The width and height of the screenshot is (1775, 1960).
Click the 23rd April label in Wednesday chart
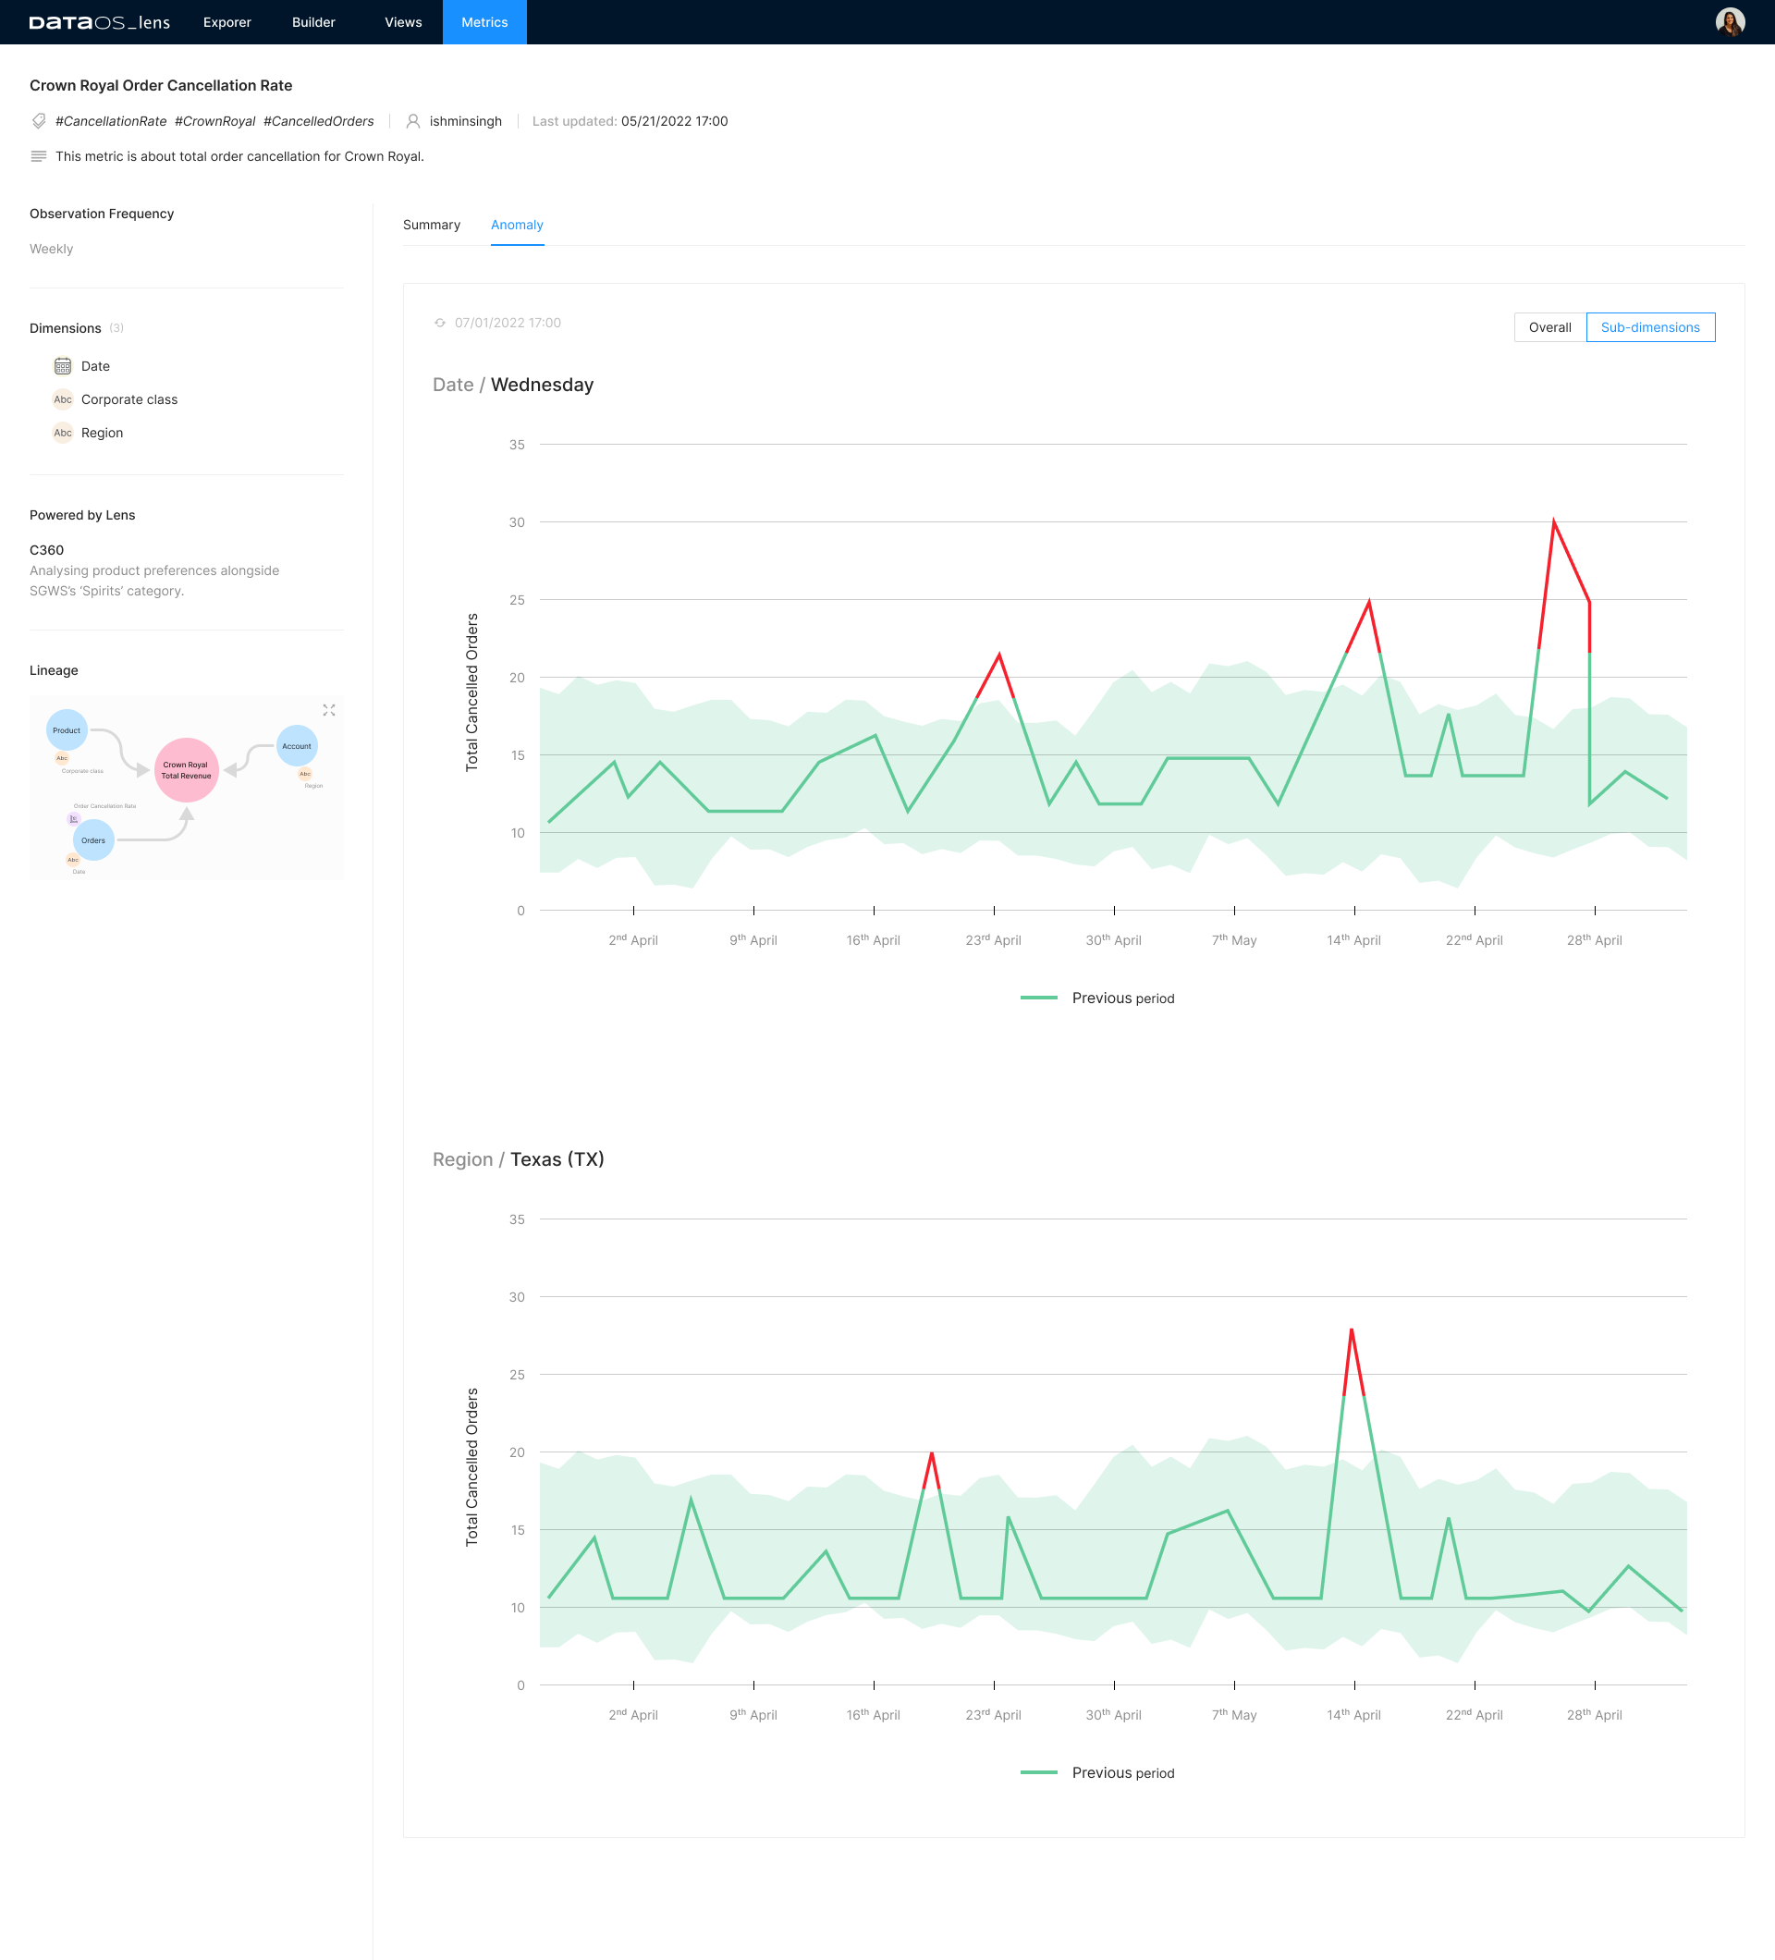pos(994,940)
